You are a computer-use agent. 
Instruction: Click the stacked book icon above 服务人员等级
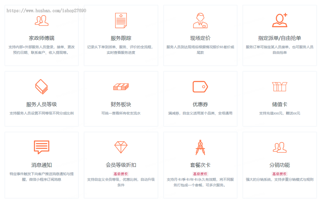tap(42, 87)
